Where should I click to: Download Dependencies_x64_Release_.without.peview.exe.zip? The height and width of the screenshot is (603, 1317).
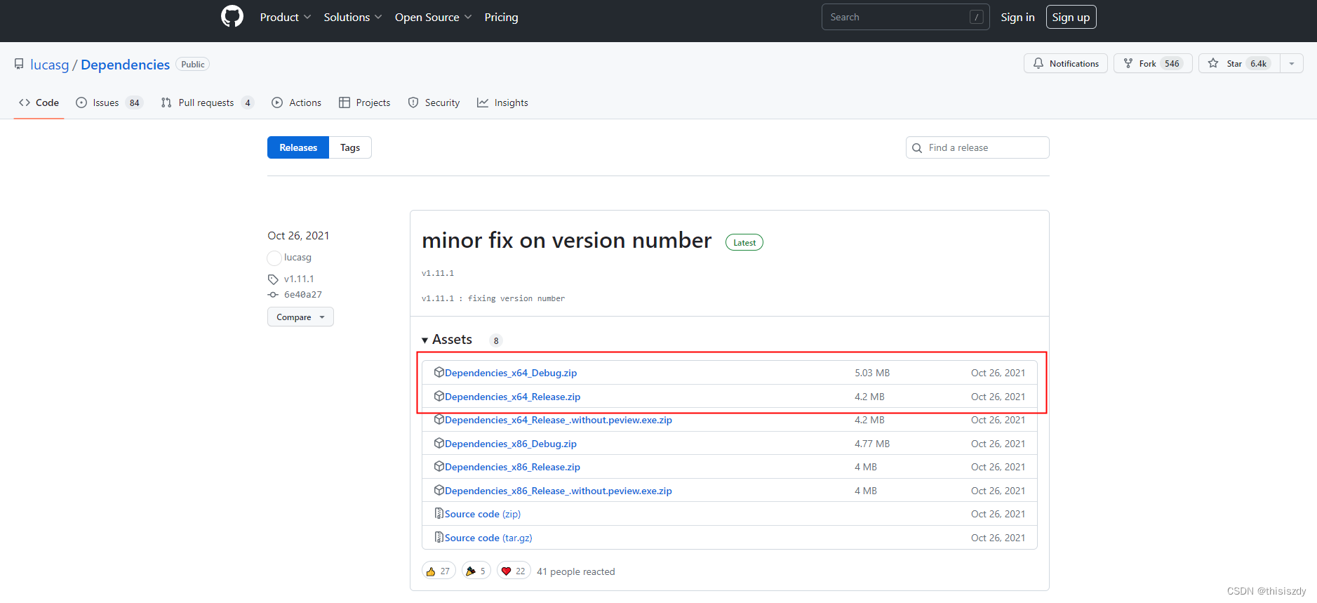click(x=559, y=420)
